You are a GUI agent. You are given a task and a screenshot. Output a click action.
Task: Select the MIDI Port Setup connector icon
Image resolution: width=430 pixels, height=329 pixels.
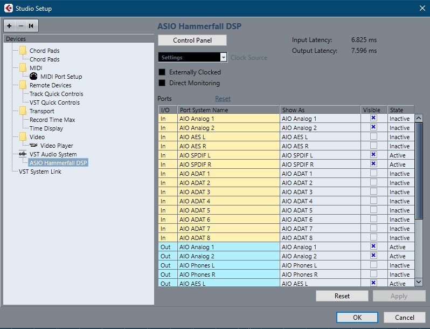point(33,76)
